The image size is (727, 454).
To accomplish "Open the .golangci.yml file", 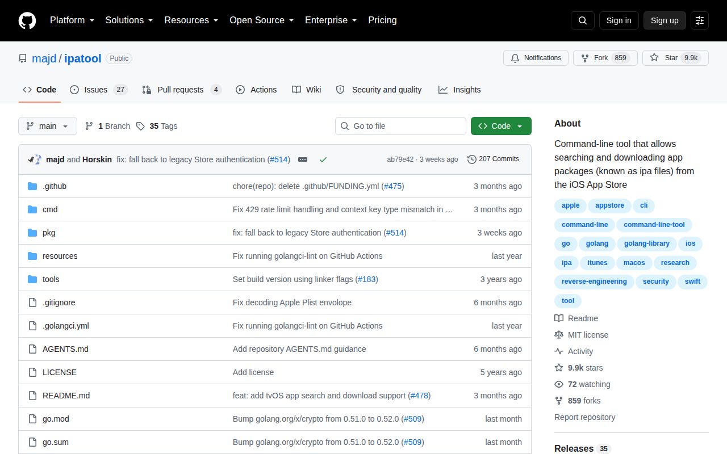I will pos(66,326).
